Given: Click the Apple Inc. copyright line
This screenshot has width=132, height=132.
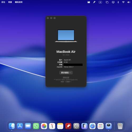Looking at the screenshot, I should [x=66, y=80].
